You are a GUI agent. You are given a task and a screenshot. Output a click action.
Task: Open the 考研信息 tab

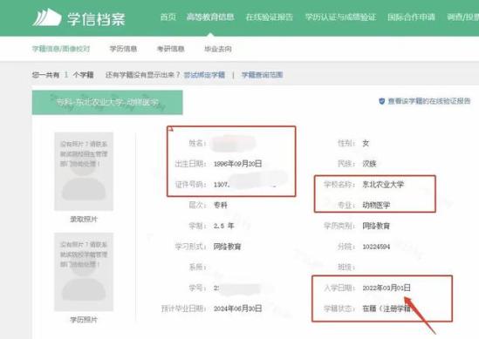(170, 49)
